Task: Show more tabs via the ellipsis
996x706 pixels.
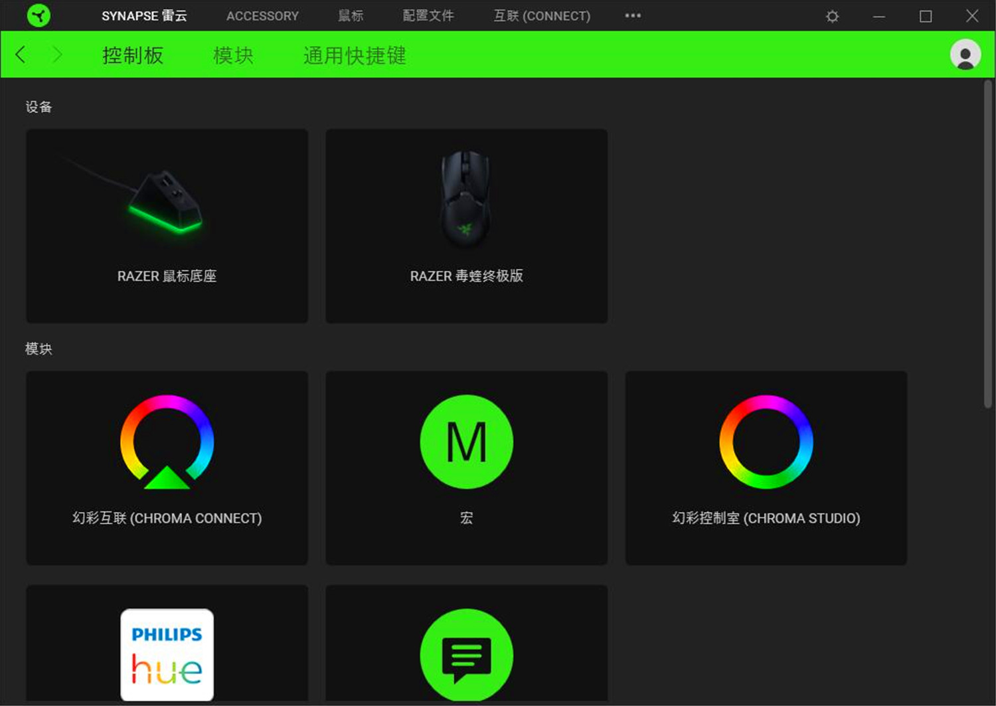Action: coord(633,15)
